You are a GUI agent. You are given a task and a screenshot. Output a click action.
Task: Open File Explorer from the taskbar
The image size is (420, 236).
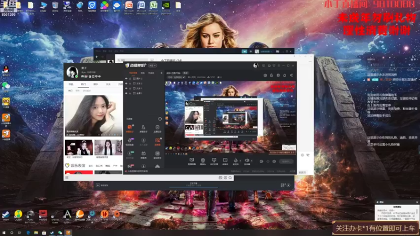point(36,233)
